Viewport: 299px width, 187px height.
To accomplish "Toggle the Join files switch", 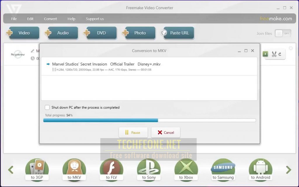I will [283, 33].
